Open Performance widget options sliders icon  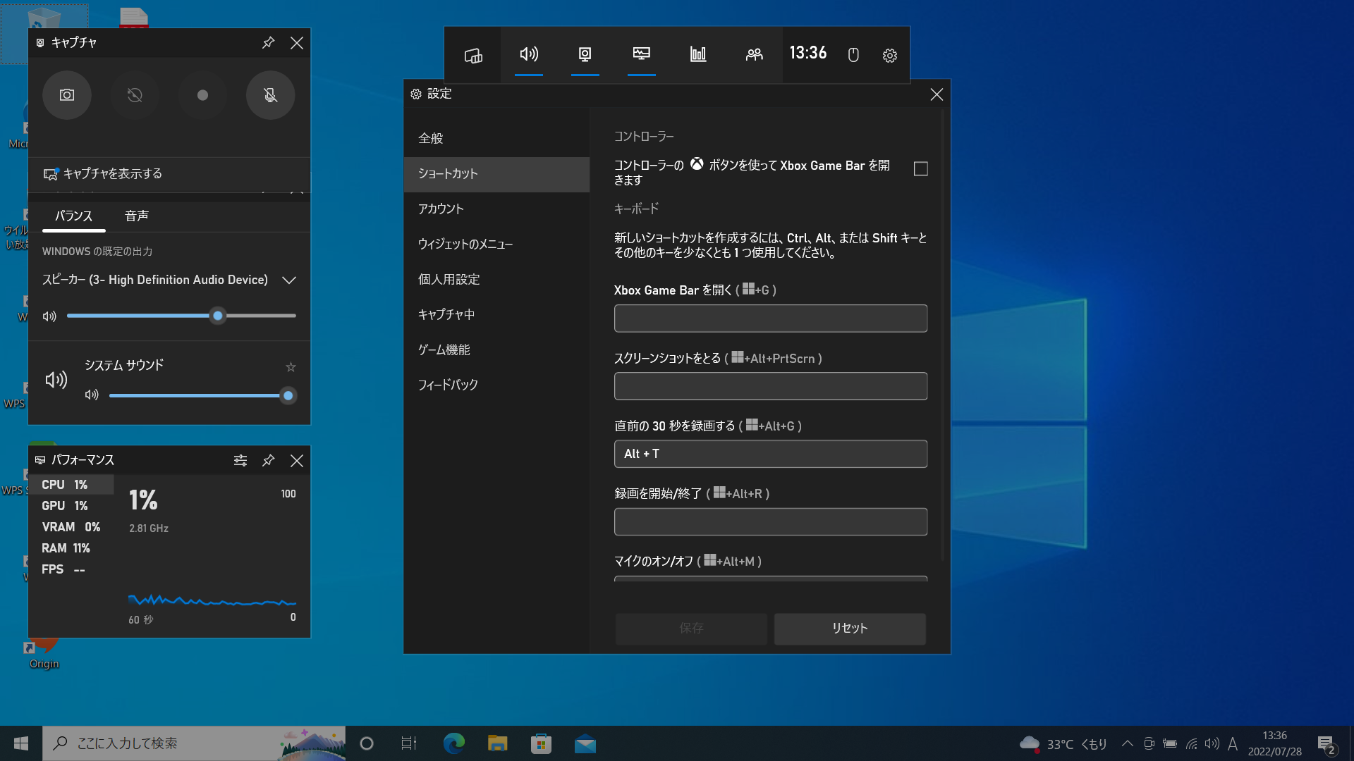click(240, 460)
